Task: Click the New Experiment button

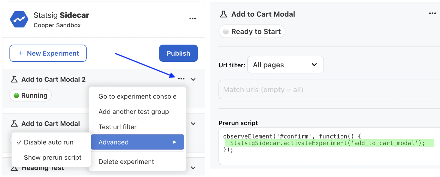Action: (48, 53)
